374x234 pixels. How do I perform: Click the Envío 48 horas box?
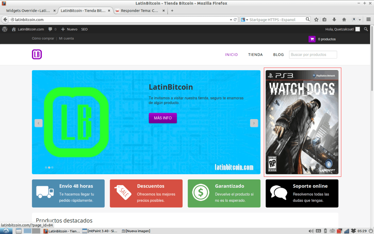pyautogui.click(x=68, y=194)
